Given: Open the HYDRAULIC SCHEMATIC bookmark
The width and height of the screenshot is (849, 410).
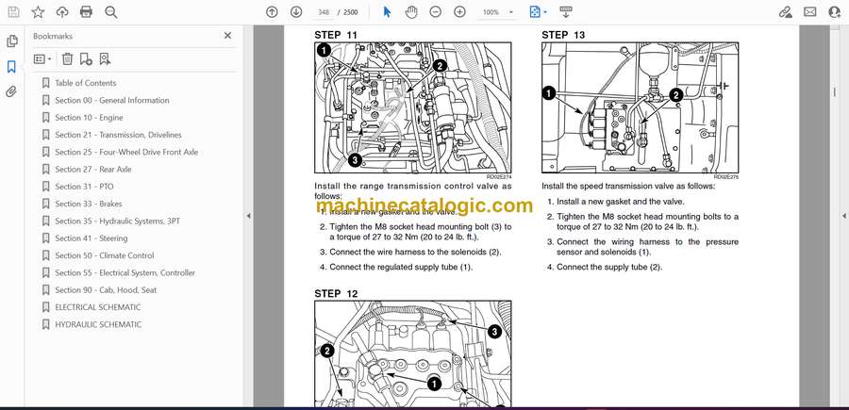Looking at the screenshot, I should (98, 324).
